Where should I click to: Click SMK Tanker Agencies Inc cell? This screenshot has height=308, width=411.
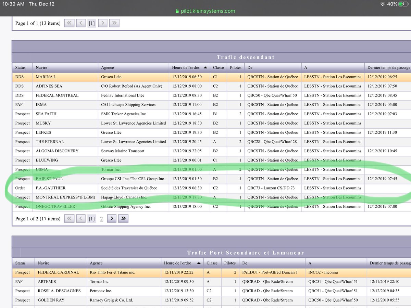(134, 114)
